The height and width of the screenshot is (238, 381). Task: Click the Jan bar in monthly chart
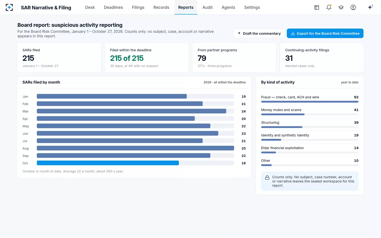(x=112, y=96)
